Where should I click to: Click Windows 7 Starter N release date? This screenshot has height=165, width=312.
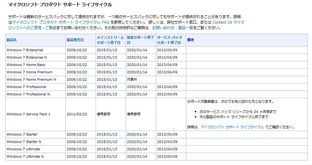pos(77,142)
